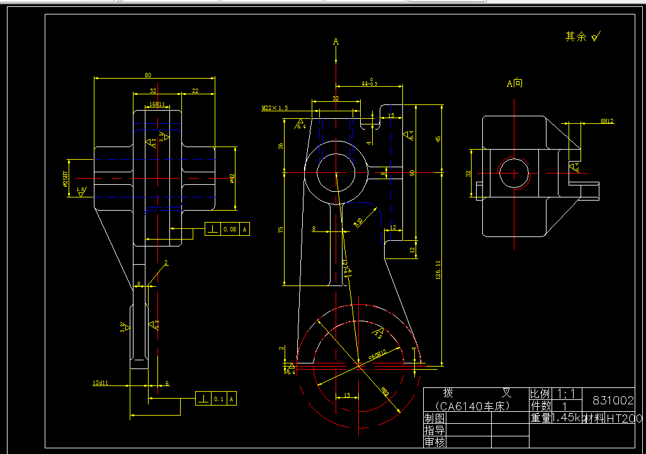This screenshot has height=454, width=646.
Task: Select the "16H11" slot width dimension
Action: coord(157,104)
